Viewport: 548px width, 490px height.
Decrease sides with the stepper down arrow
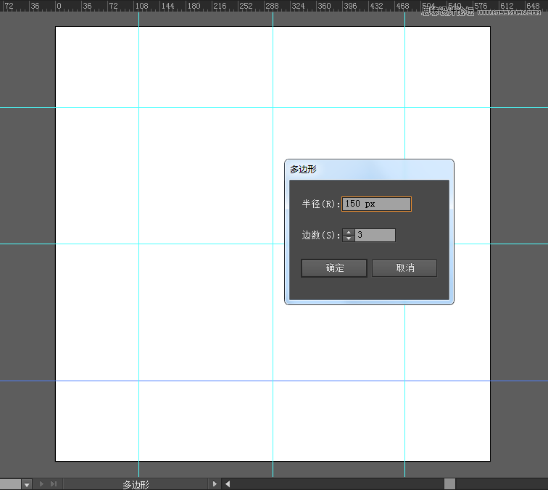tap(349, 238)
